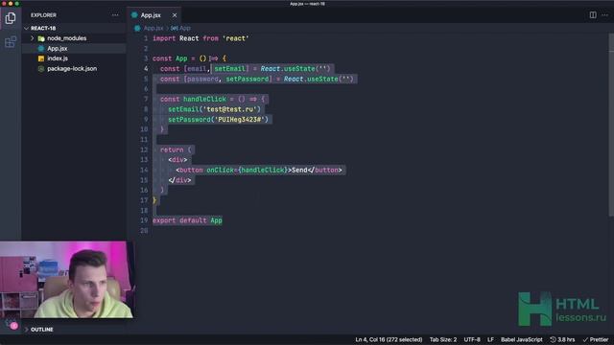Change Tab Size: 2 in status bar
614x345 pixels.
tap(443, 339)
